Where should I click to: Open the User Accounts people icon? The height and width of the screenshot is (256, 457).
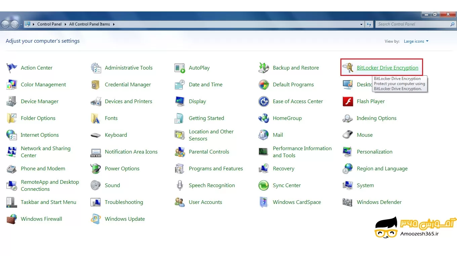pos(180,202)
